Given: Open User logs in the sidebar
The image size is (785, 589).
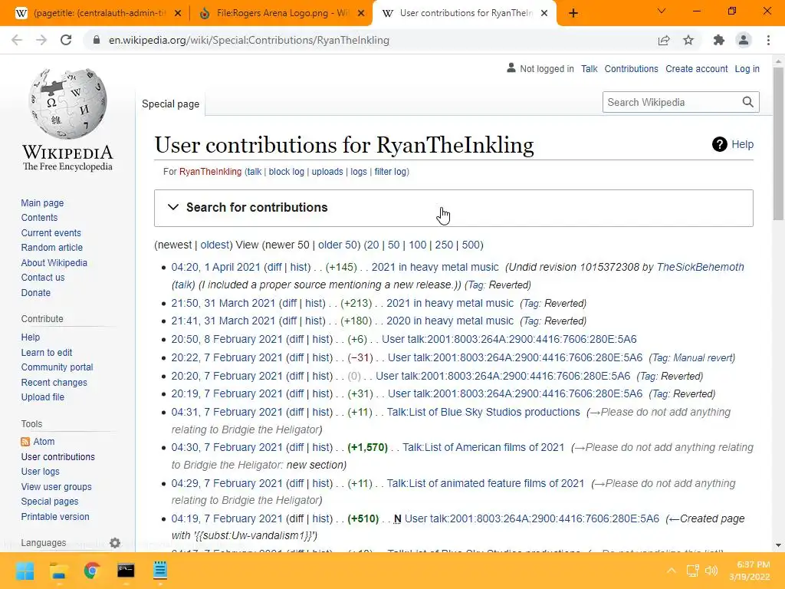Looking at the screenshot, I should (x=40, y=472).
